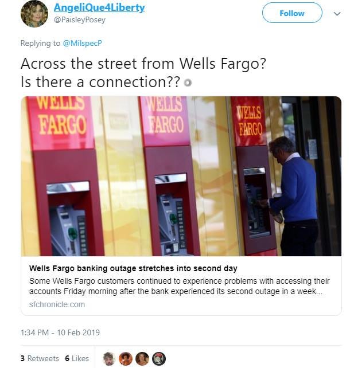Click the Replying to label
The image size is (354, 368).
[x=40, y=43]
